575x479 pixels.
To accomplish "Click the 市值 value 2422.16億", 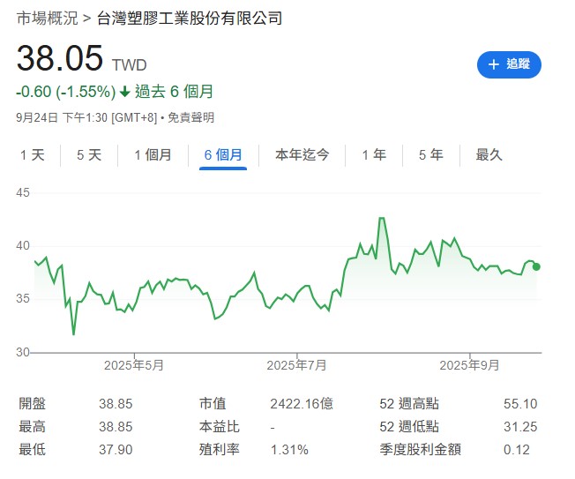I will 302,404.
